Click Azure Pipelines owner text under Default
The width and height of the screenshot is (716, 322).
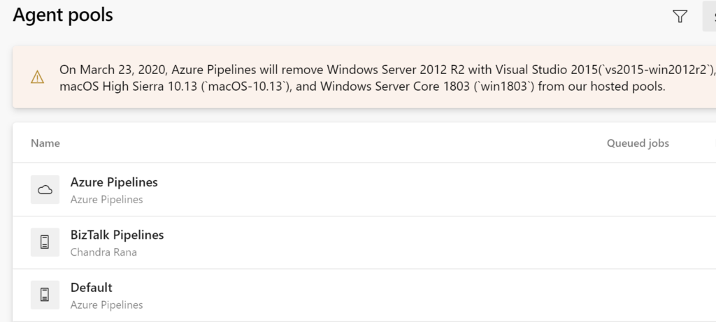(x=106, y=305)
